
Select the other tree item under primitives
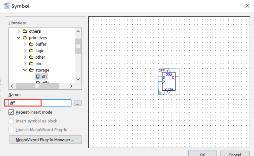pyautogui.click(x=40, y=57)
